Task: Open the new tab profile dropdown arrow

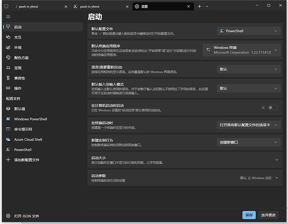Action: (207, 7)
